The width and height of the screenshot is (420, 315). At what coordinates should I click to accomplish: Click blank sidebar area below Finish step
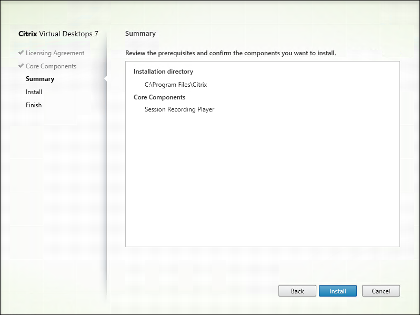(58, 200)
